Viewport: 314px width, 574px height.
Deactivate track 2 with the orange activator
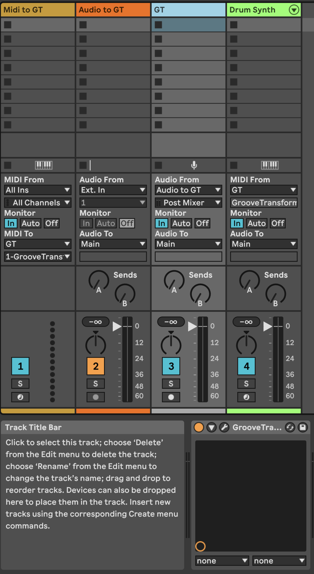pyautogui.click(x=96, y=366)
